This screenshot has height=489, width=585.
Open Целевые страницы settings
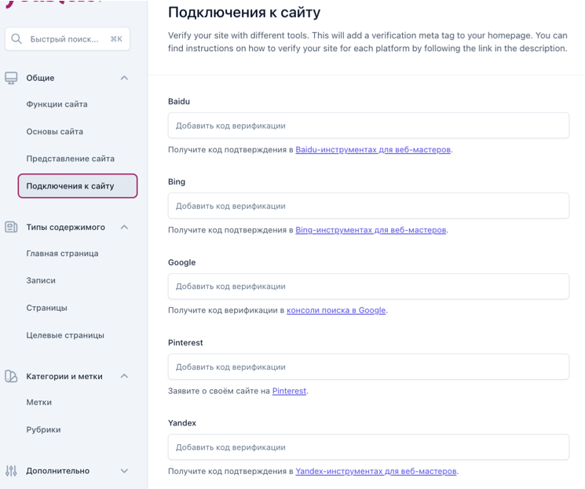point(65,335)
